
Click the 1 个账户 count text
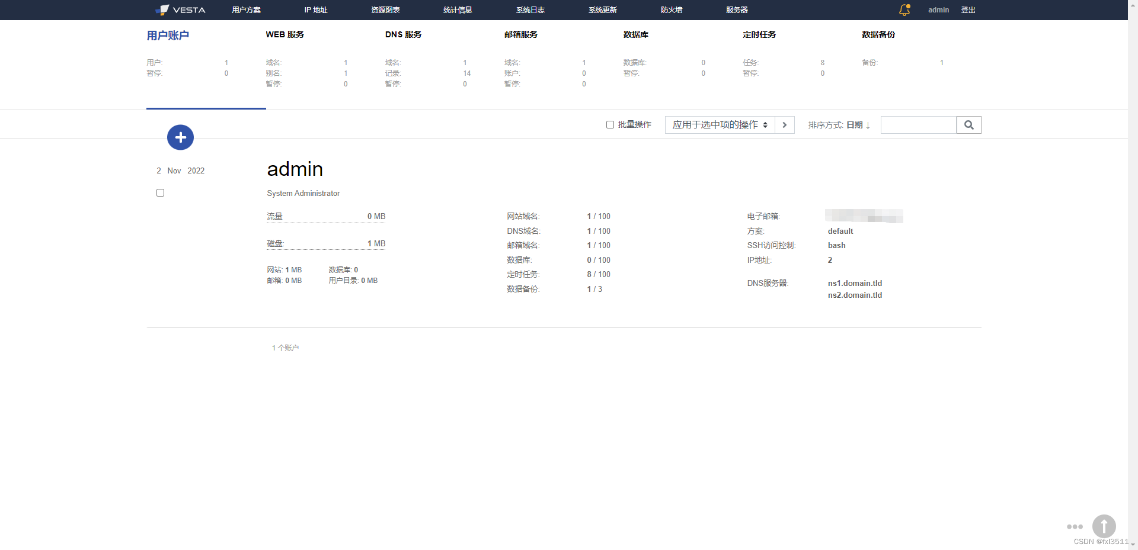285,348
